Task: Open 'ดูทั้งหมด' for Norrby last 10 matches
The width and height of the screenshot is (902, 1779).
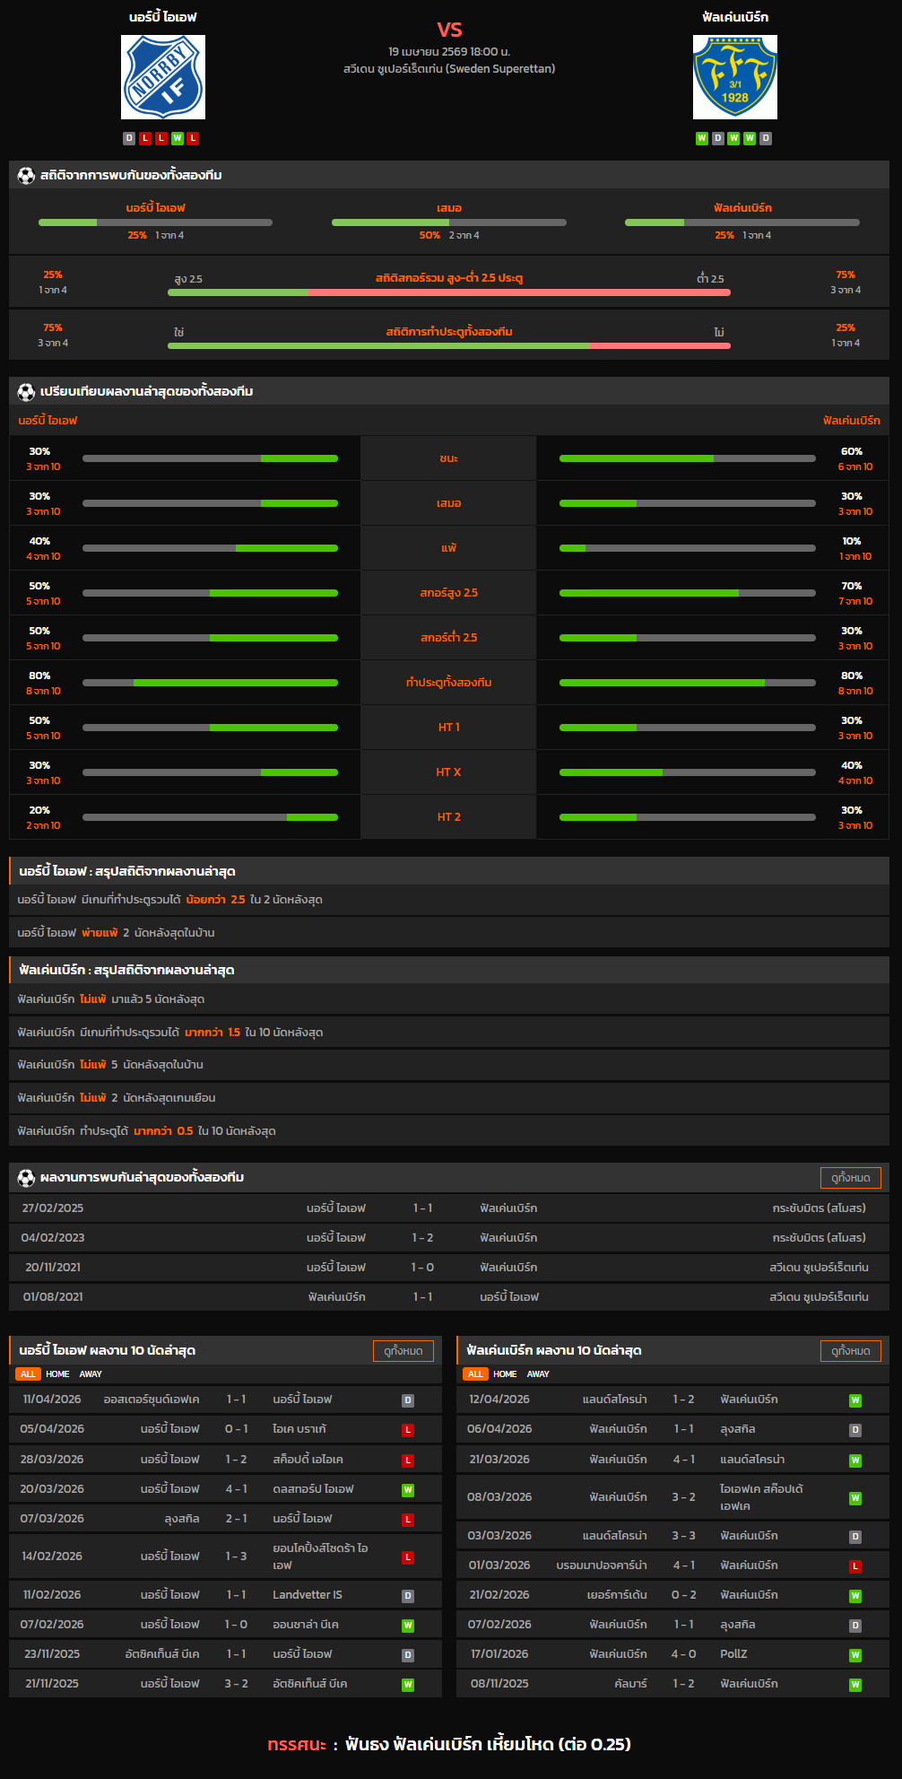Action: pyautogui.click(x=403, y=1351)
